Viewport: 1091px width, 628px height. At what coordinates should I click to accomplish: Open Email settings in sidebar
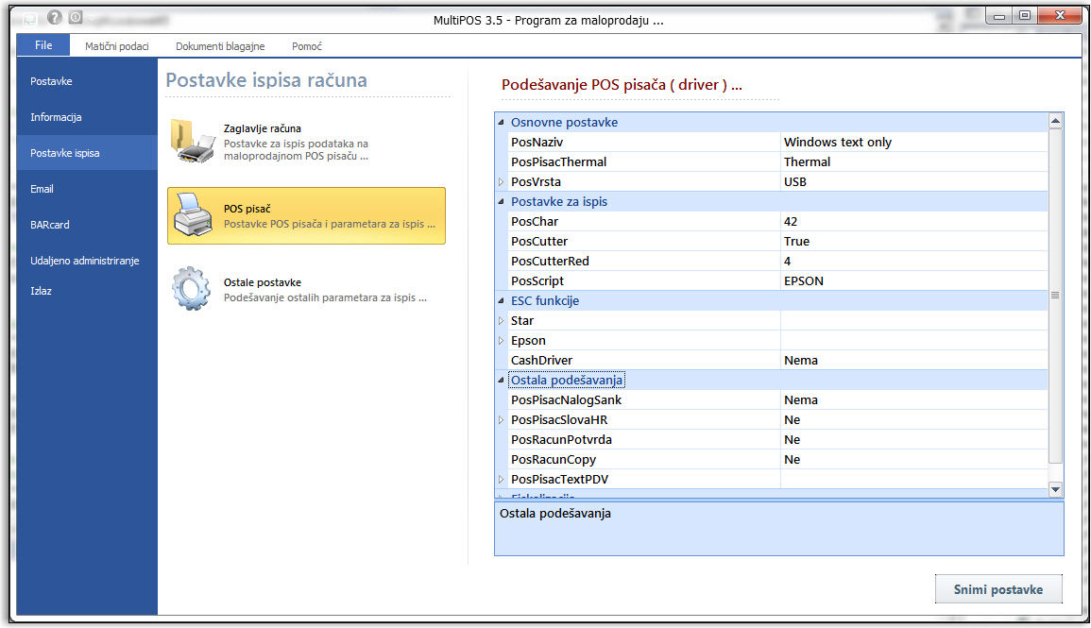tap(87, 189)
